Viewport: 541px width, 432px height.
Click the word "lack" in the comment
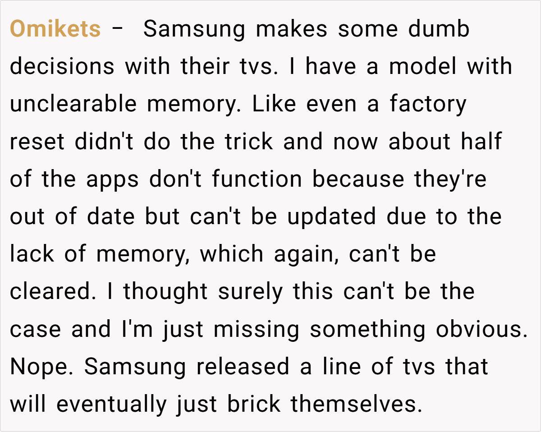(x=32, y=254)
